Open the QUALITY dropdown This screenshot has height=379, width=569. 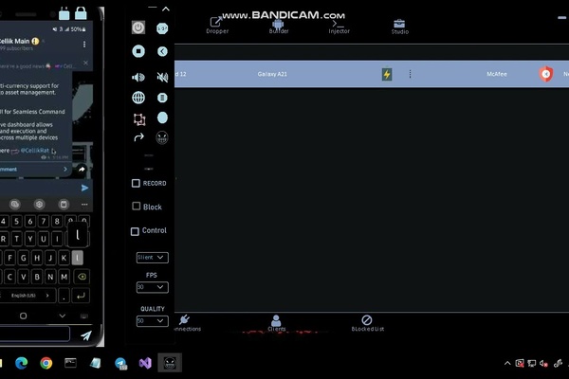152,321
